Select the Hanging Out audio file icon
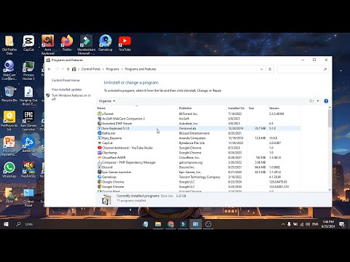Image resolution: width=350 pixels, height=262 pixels. pyautogui.click(x=28, y=95)
